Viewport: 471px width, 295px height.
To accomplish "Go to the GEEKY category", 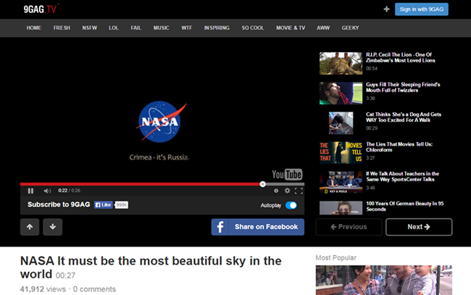I will (350, 28).
